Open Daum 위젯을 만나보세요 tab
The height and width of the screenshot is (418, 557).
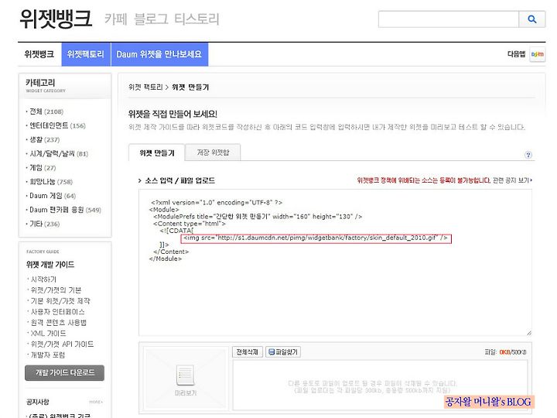tap(159, 54)
